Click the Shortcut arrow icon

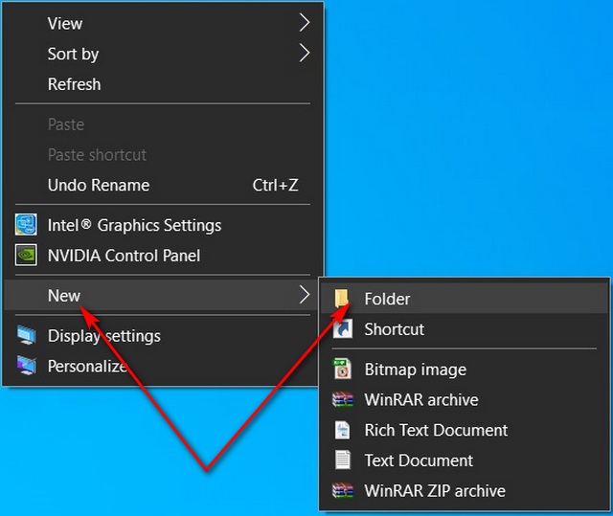coord(343,329)
